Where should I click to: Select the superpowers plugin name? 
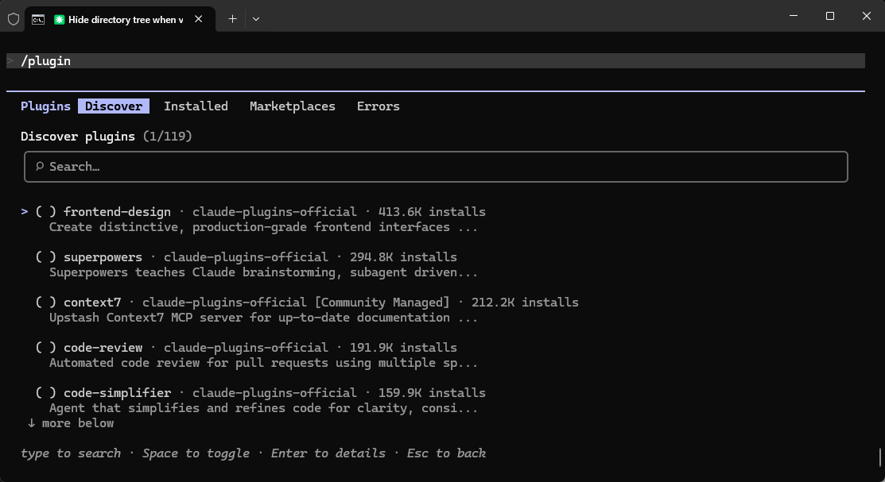[103, 257]
